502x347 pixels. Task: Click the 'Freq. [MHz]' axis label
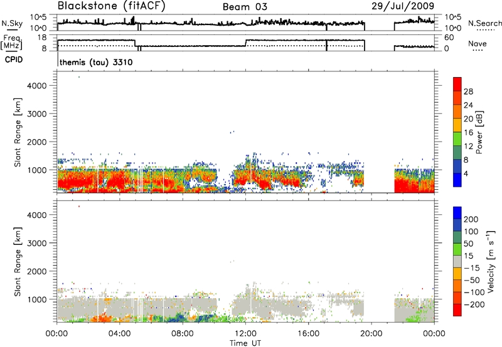click(x=12, y=42)
